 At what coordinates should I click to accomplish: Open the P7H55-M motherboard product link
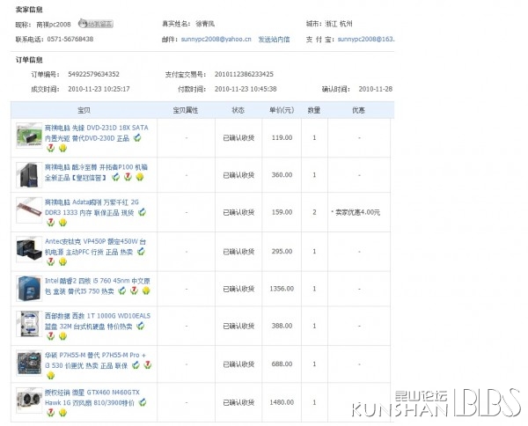tap(96, 360)
